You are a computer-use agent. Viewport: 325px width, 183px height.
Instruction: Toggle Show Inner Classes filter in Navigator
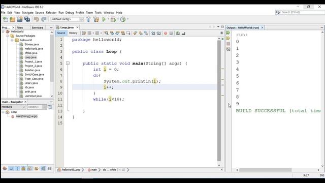pyautogui.click(x=29, y=168)
